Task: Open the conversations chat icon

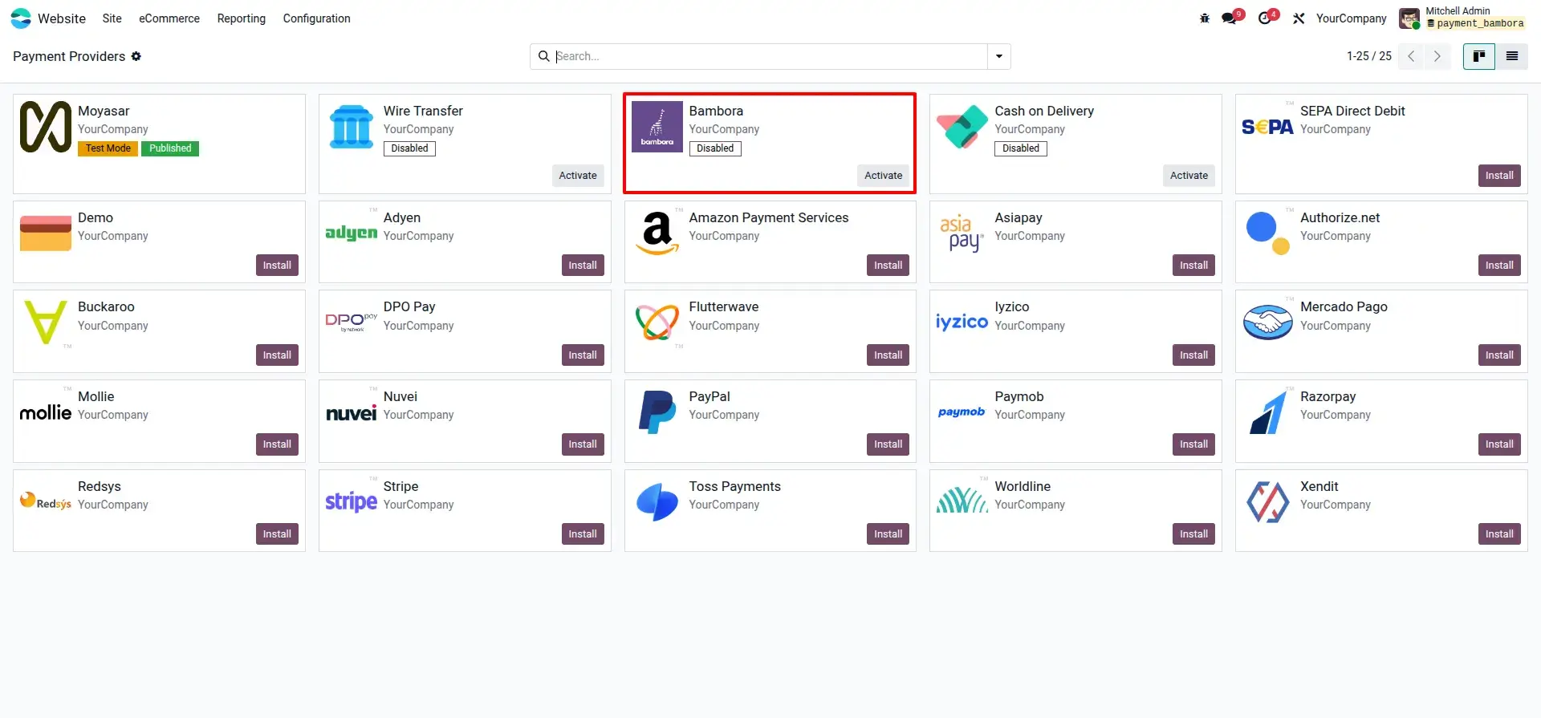Action: [x=1230, y=18]
